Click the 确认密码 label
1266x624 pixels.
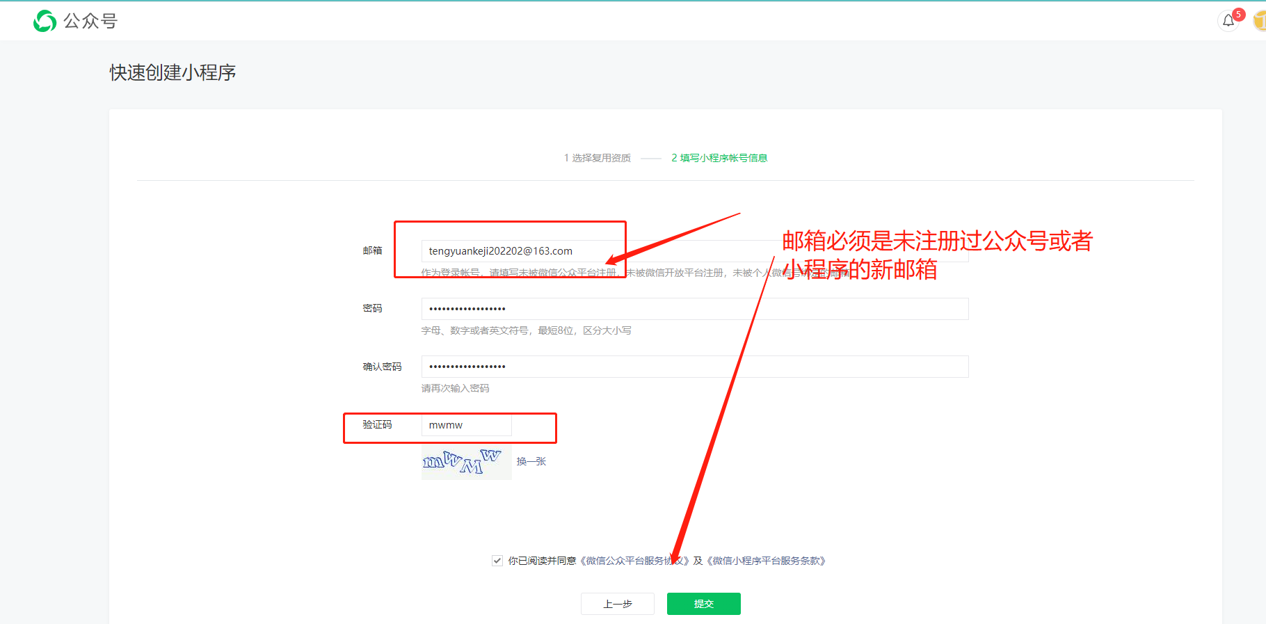[382, 367]
